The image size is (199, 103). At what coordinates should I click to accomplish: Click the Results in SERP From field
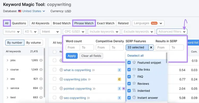pyautogui.click(x=163, y=48)
